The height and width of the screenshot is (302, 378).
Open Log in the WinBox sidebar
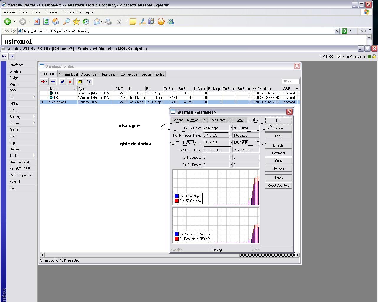12,143
